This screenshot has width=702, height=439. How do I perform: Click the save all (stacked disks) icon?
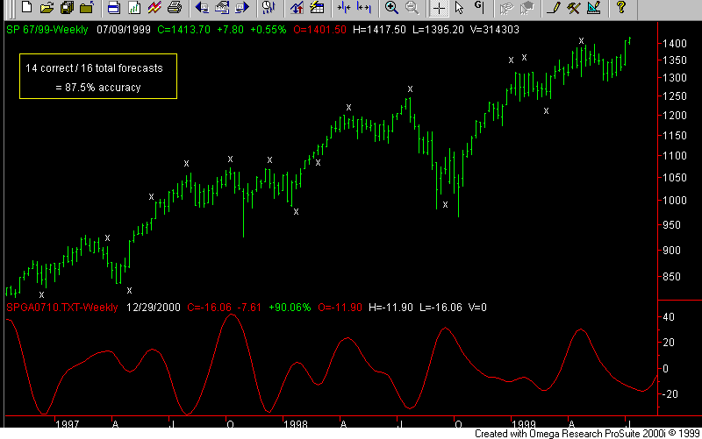67,9
